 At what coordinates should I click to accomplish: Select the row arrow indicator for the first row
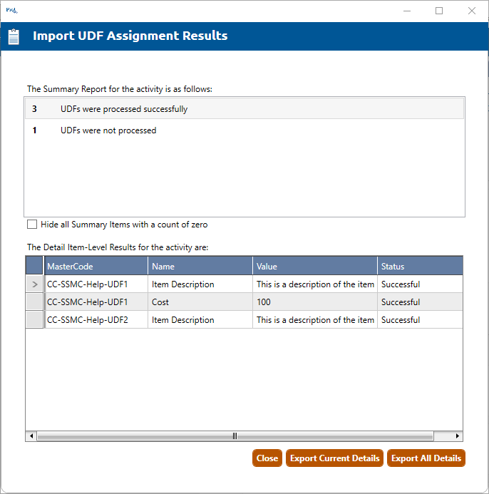click(x=35, y=284)
